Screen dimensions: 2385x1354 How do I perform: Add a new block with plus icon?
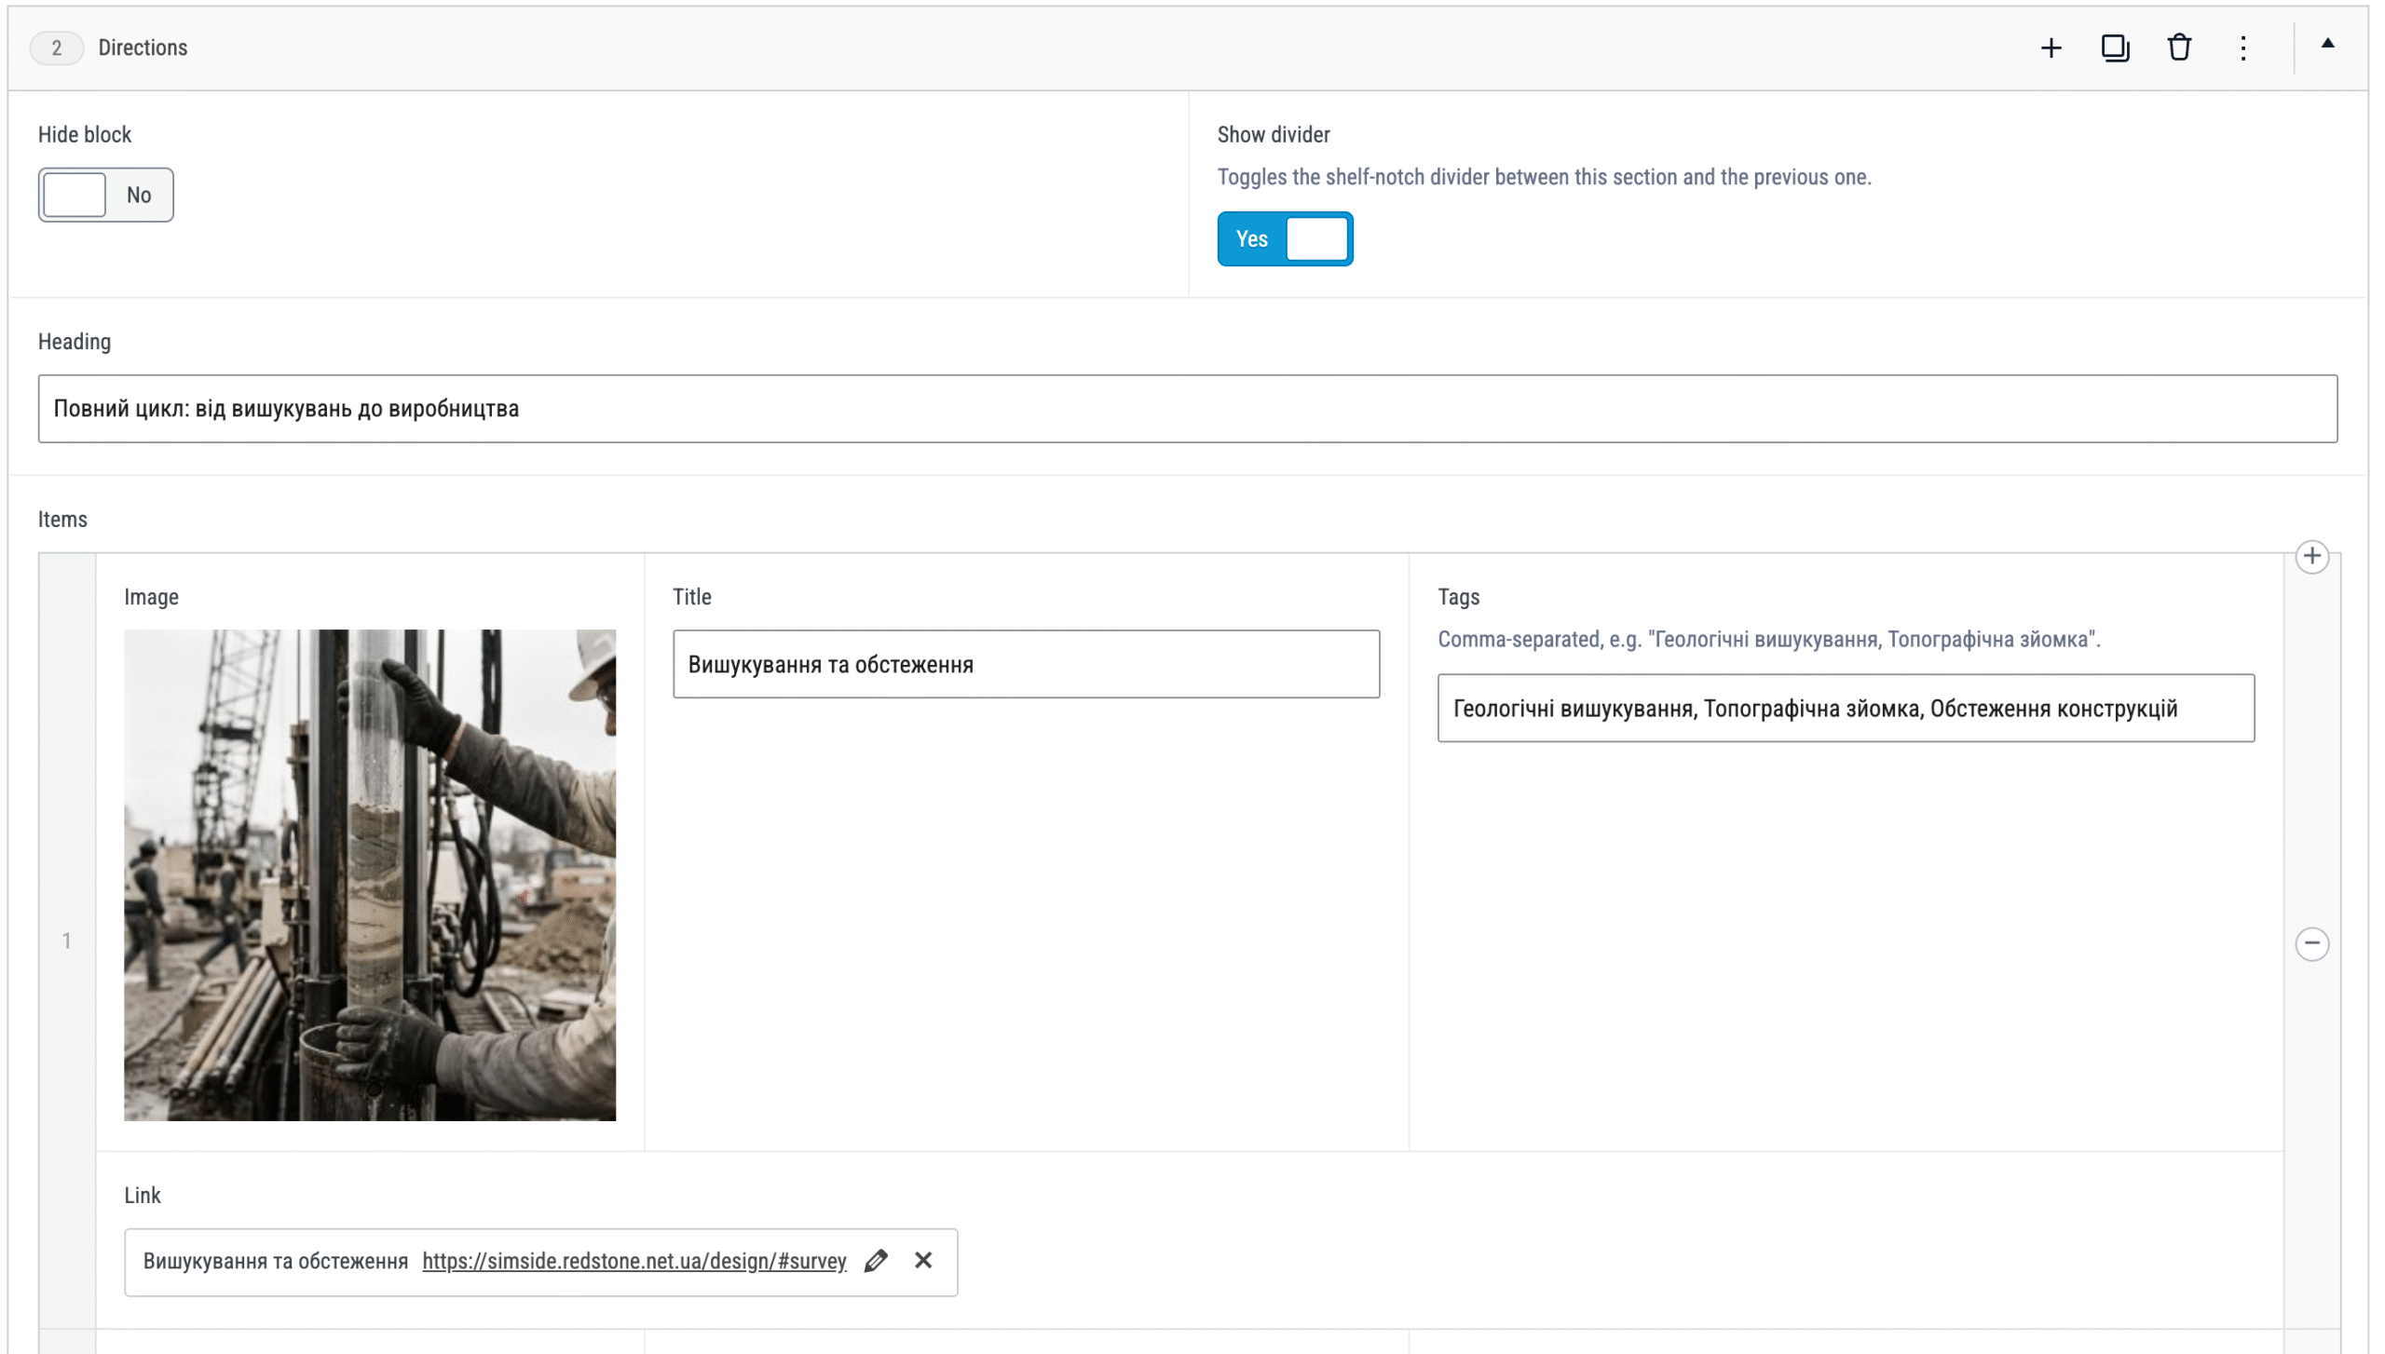tap(2051, 48)
